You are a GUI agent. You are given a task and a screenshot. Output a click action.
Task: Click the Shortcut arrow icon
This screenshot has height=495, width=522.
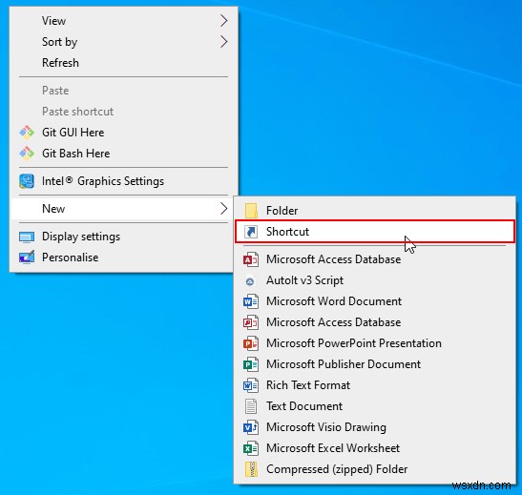pos(251,232)
